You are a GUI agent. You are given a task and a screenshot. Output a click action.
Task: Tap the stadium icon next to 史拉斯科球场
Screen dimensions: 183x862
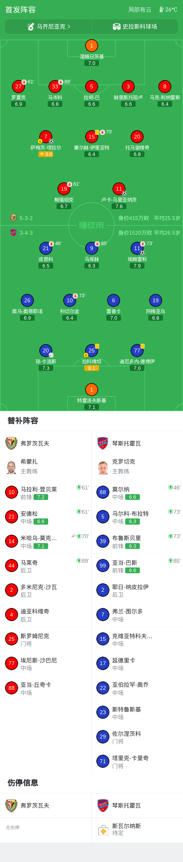point(116,27)
